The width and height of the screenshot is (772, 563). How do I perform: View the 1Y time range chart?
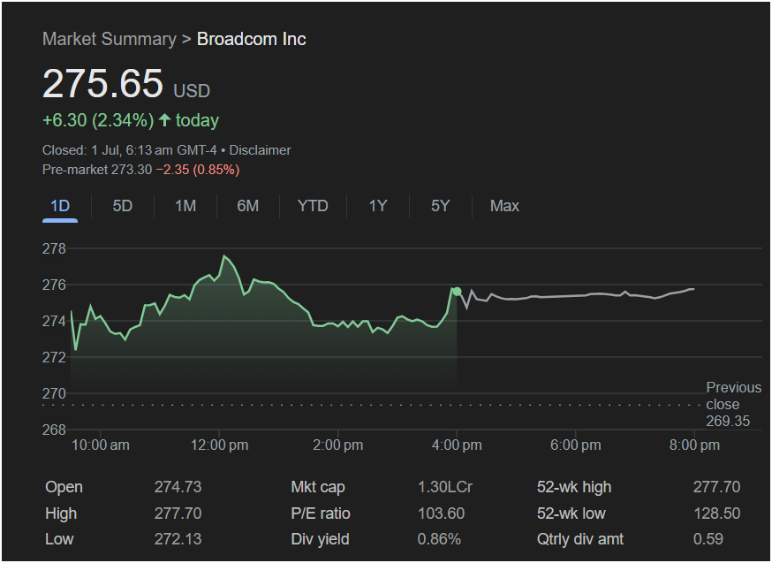point(378,206)
